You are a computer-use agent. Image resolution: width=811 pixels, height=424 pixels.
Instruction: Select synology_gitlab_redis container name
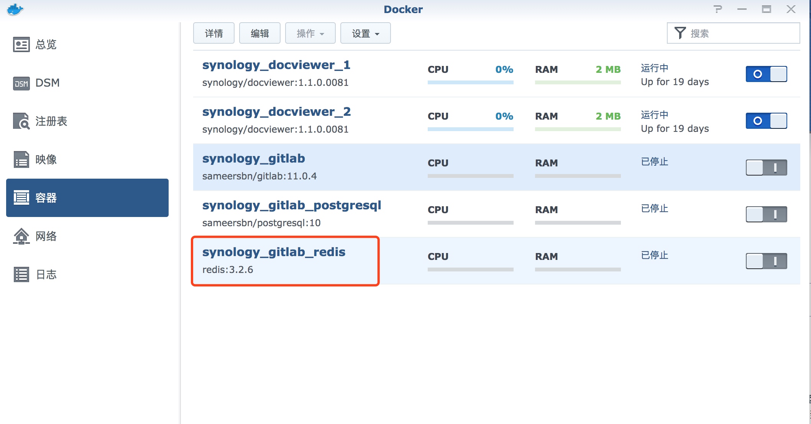coord(274,252)
